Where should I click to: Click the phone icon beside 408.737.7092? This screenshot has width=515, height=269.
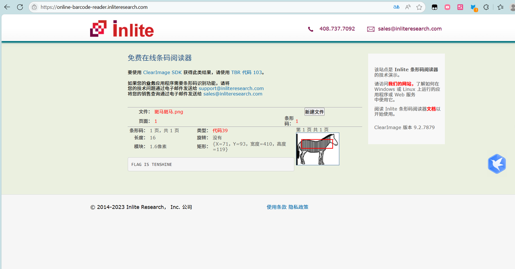[310, 29]
